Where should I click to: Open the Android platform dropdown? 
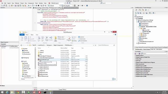tap(60, 6)
